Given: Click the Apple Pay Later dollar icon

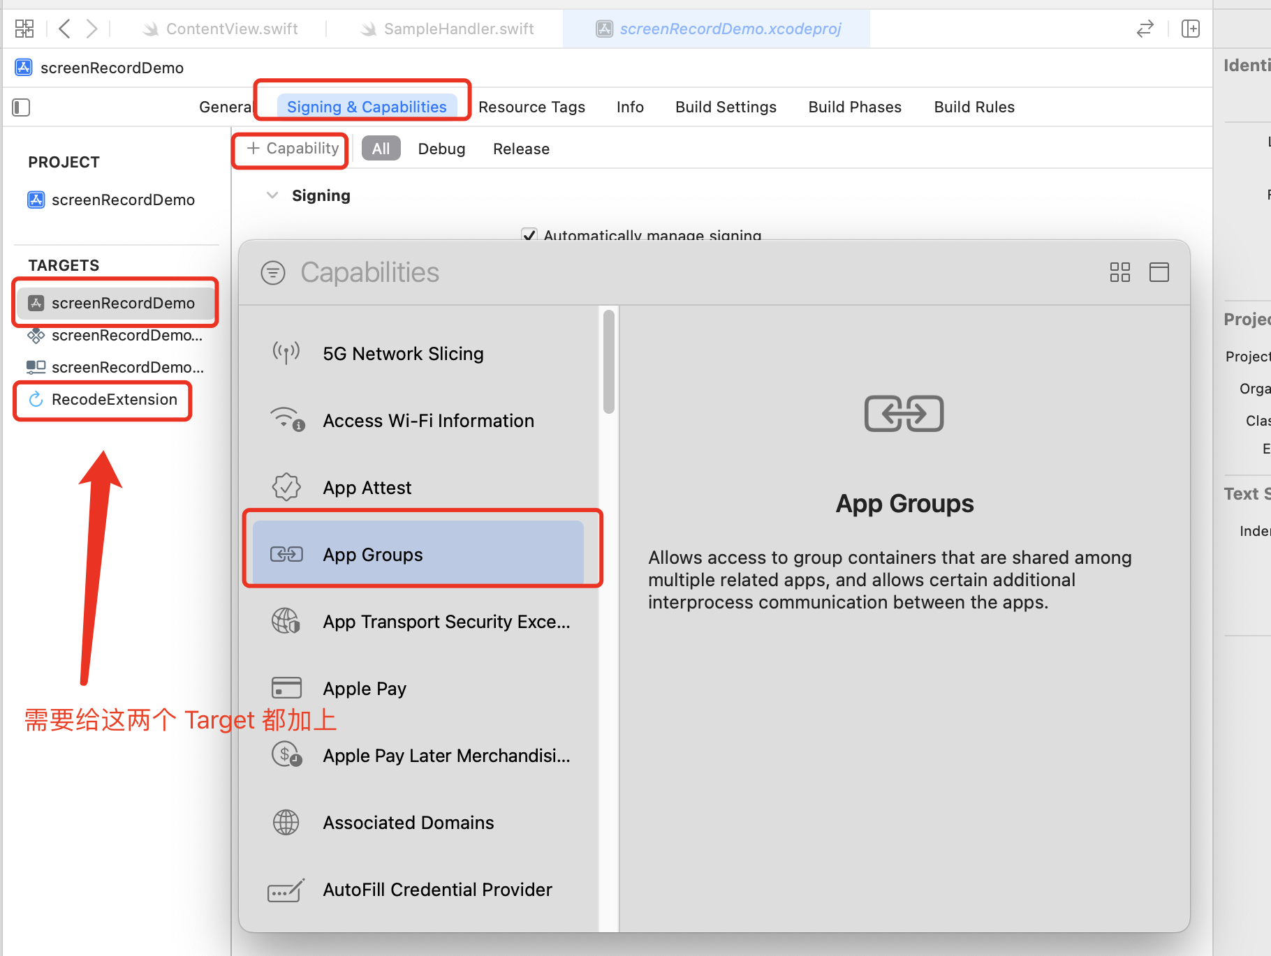Looking at the screenshot, I should pyautogui.click(x=286, y=755).
